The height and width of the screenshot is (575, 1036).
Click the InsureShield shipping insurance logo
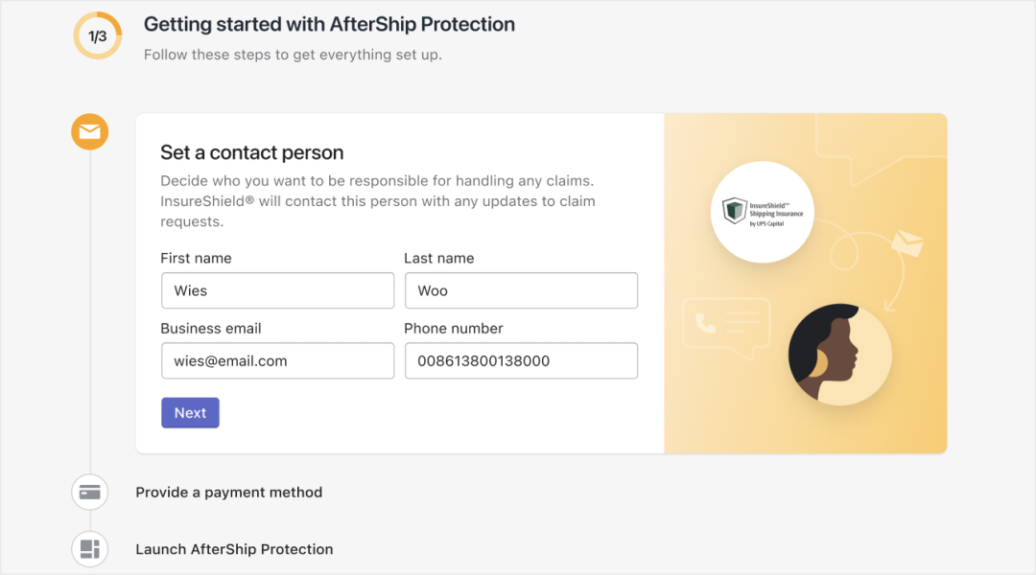[763, 212]
